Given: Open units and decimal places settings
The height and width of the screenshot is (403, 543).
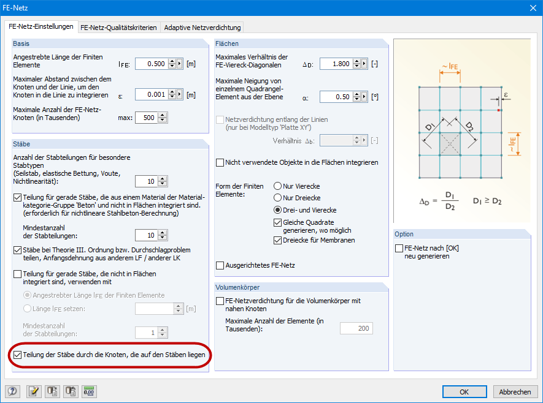Looking at the screenshot, I should 88,391.
